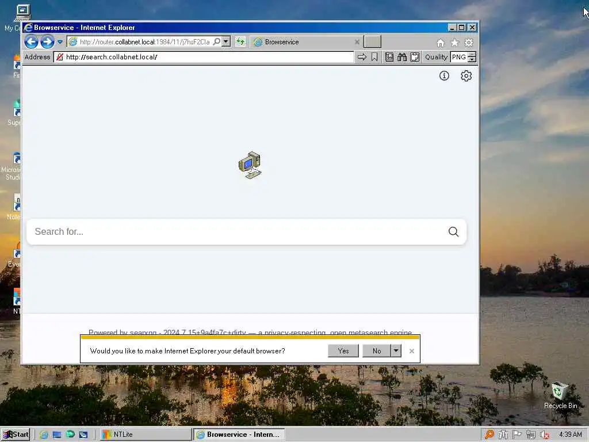This screenshot has height=442, width=589.
Task: Click the clipboard icon in the toolbar
Action: [415, 57]
